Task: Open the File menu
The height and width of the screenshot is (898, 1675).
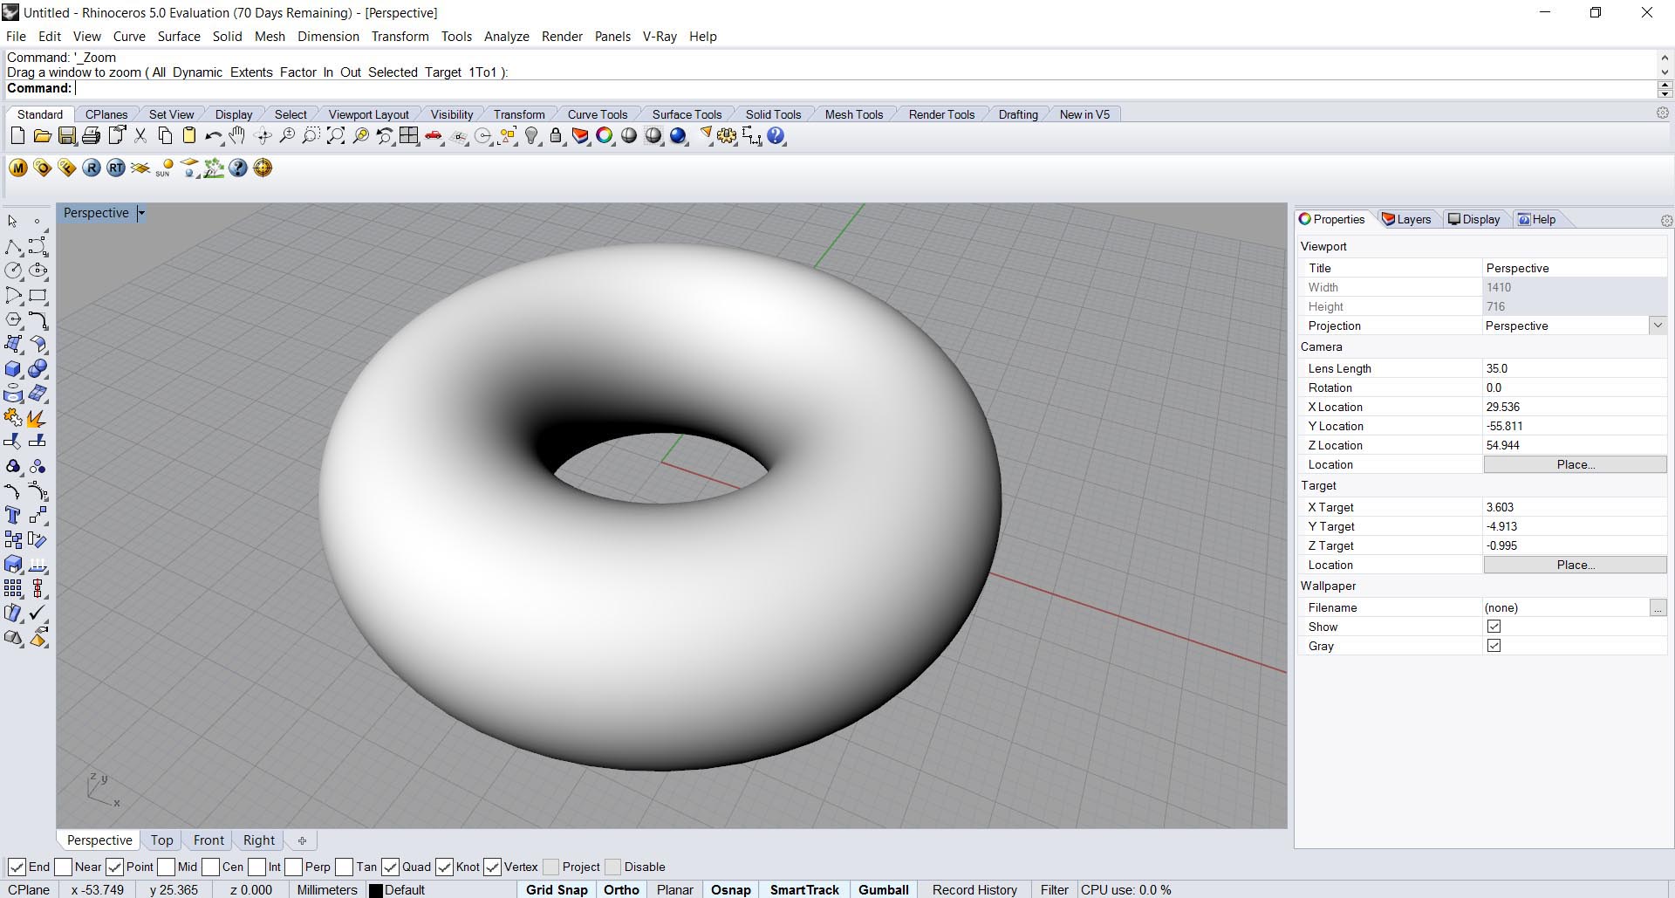Action: [x=16, y=37]
